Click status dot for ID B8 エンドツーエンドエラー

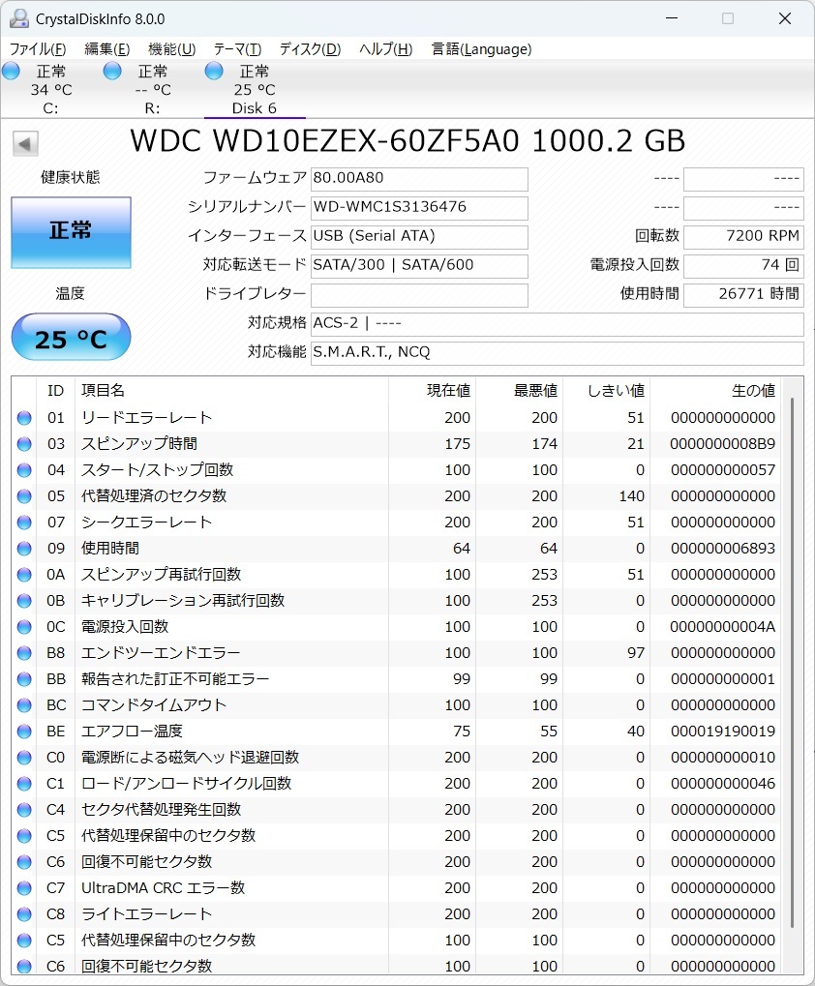click(x=24, y=653)
